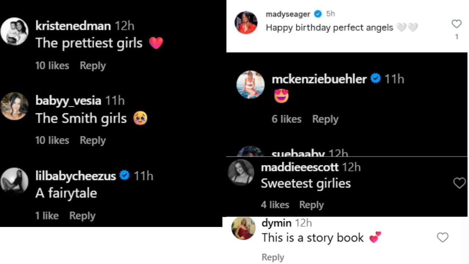The image size is (469, 264).
Task: Open babyy_vesia's profile avatar
Action: click(14, 106)
